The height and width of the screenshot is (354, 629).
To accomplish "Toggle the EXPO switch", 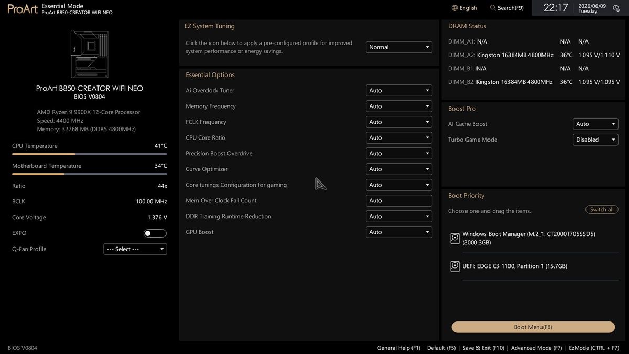I will pos(155,233).
